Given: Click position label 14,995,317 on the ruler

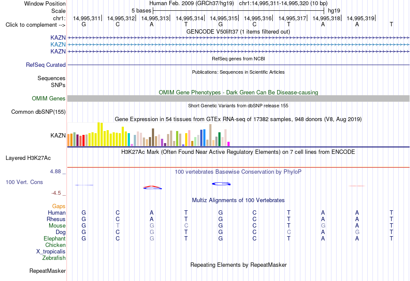Looking at the screenshot, I should point(292,18).
